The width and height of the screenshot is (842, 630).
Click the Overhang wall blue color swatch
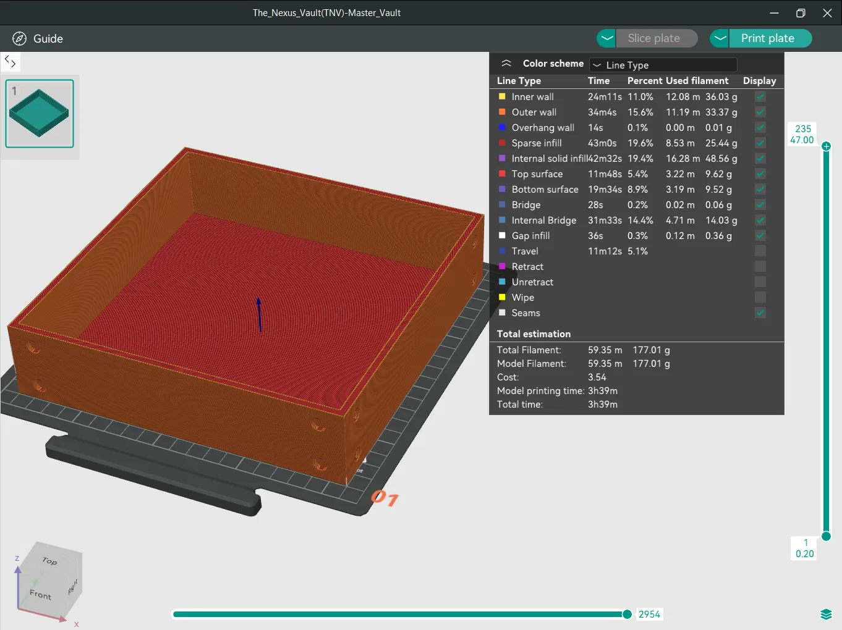coord(502,127)
